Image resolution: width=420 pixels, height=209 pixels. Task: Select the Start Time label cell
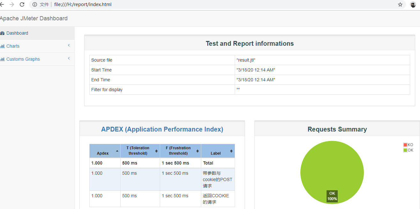(162, 70)
